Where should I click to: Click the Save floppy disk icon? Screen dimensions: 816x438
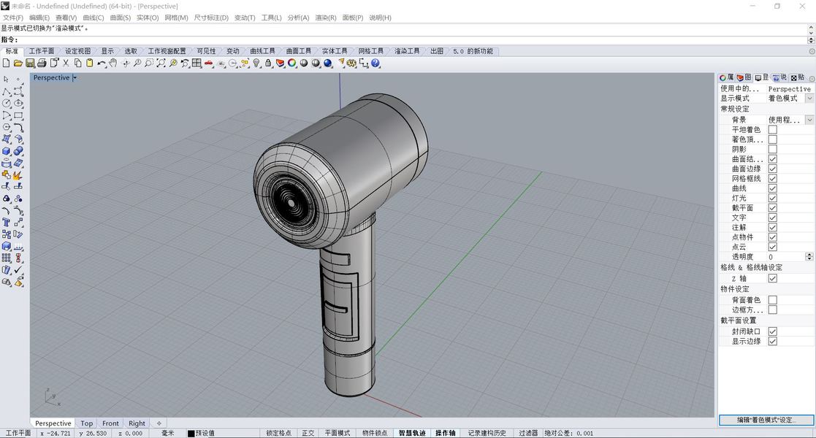coord(30,63)
